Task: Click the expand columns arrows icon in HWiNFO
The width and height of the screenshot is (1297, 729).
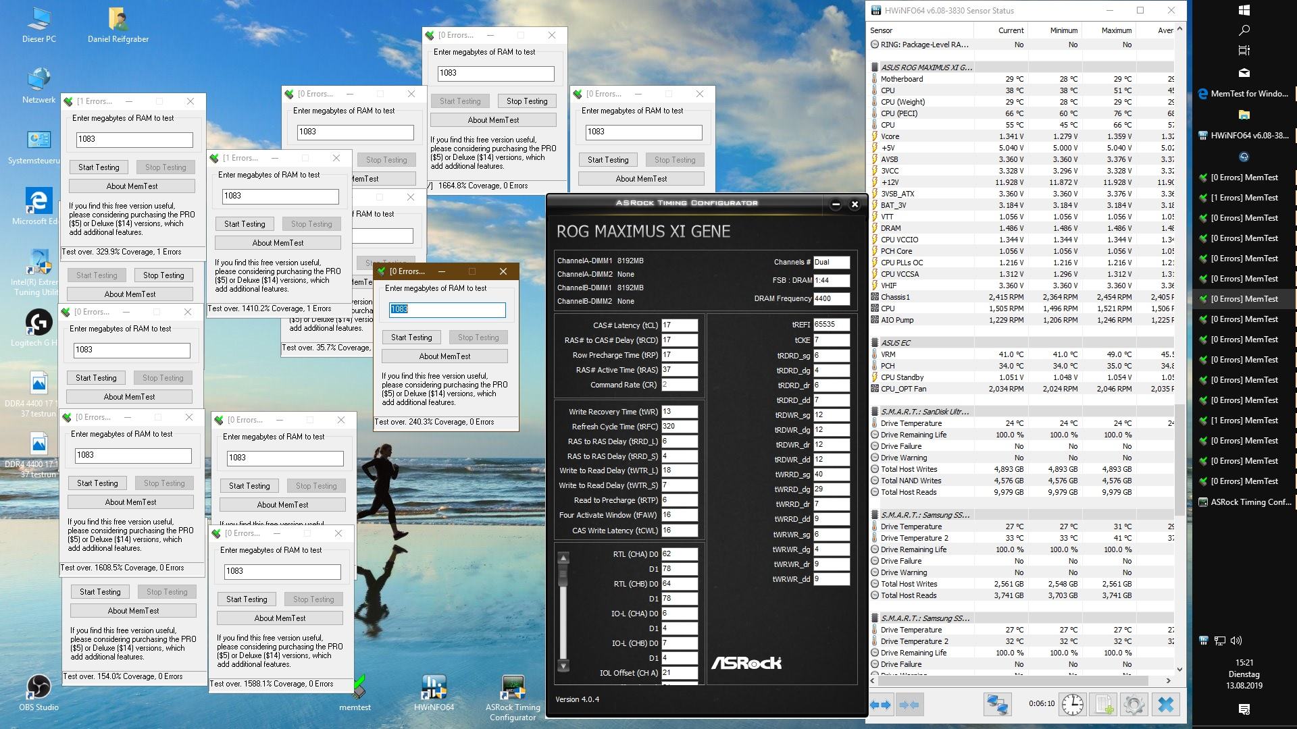Action: coord(880,705)
